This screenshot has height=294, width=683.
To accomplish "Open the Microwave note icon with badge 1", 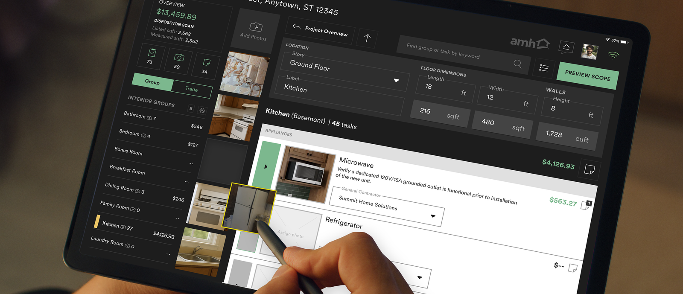I will tap(586, 206).
